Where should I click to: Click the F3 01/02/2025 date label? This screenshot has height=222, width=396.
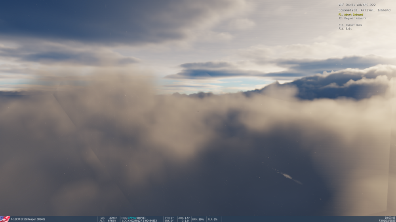coord(387,220)
